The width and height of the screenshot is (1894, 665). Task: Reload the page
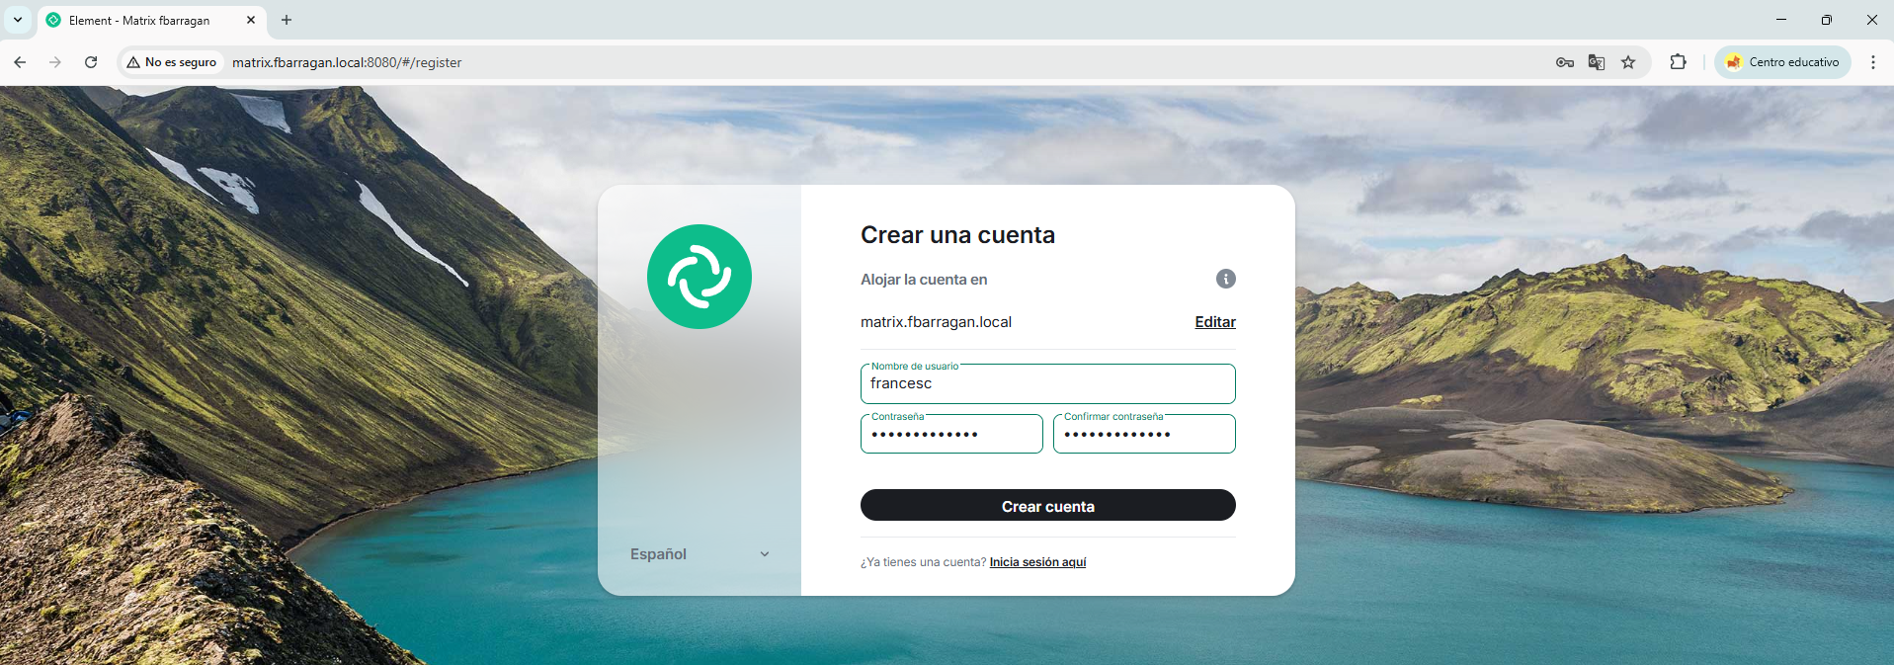click(91, 62)
